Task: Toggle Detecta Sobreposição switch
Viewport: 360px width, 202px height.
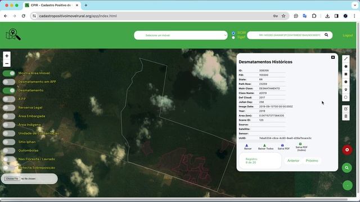Action: 9,168
